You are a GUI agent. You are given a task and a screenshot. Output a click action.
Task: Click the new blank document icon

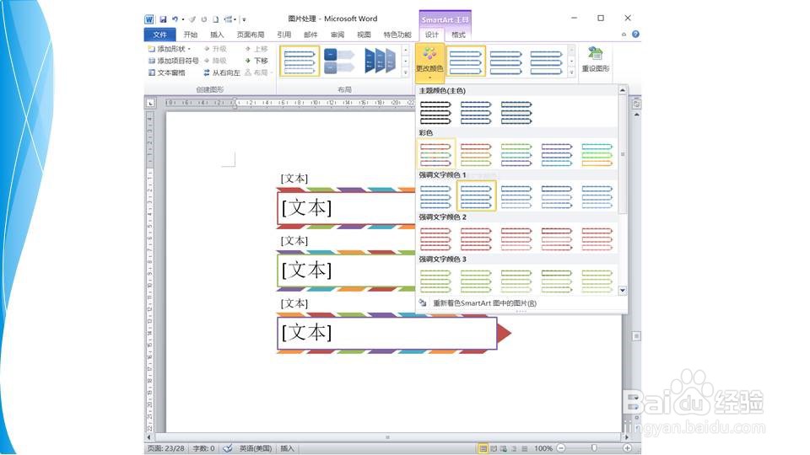pyautogui.click(x=215, y=19)
